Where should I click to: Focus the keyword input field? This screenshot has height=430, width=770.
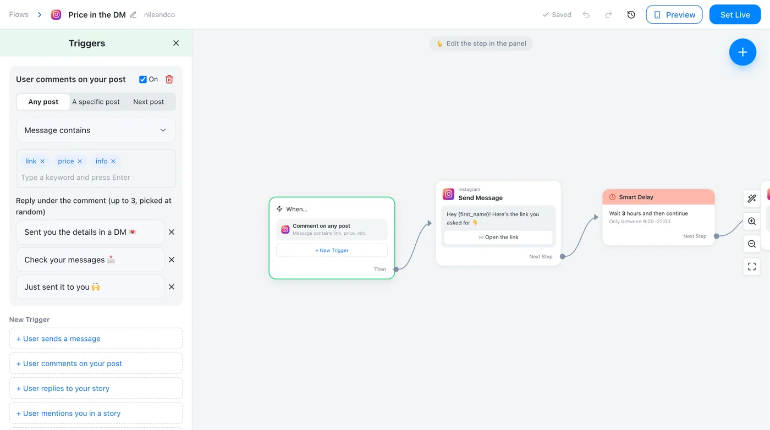pyautogui.click(x=96, y=178)
